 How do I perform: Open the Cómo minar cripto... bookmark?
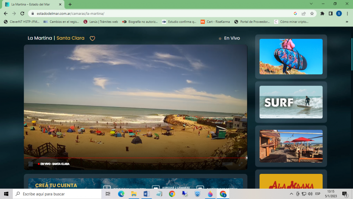pos(291,22)
